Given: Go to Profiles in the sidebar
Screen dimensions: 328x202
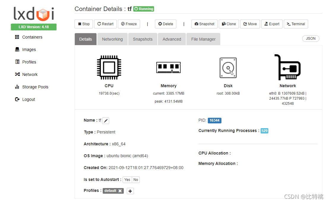Looking at the screenshot, I should tap(29, 62).
